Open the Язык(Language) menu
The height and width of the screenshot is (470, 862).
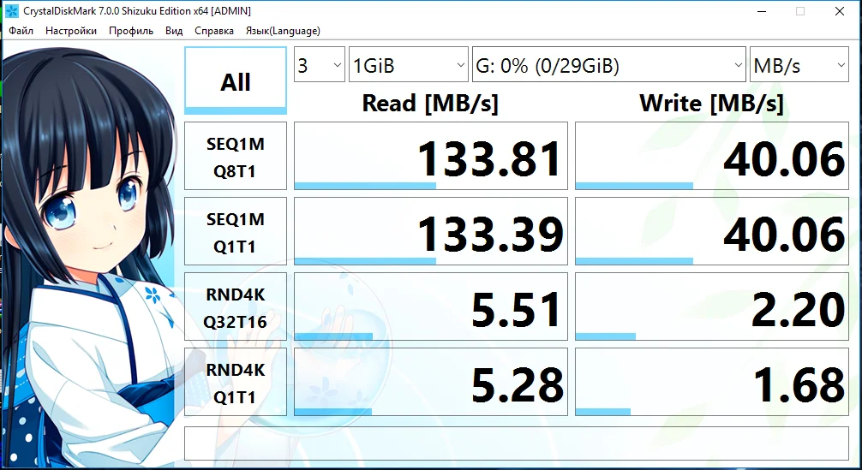(x=283, y=31)
